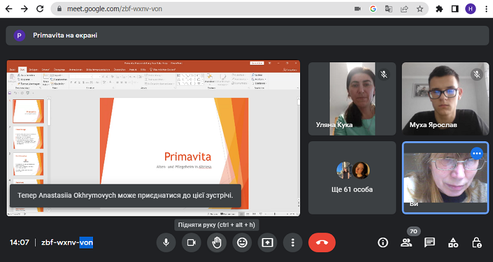This screenshot has width=493, height=262.
Task: Show the participants list with 70 badge
Action: (x=406, y=242)
